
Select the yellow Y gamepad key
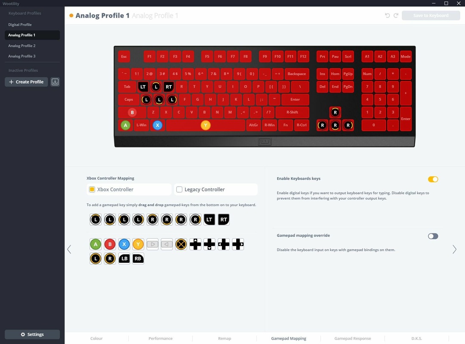tap(138, 244)
